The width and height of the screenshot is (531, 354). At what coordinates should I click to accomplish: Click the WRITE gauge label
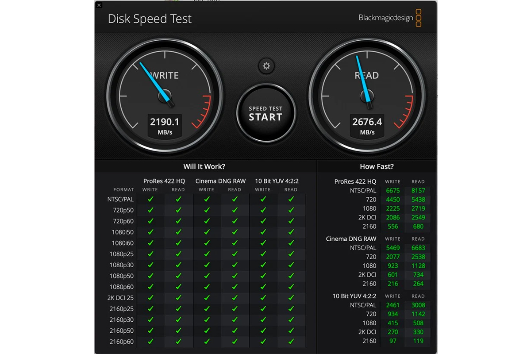(165, 76)
